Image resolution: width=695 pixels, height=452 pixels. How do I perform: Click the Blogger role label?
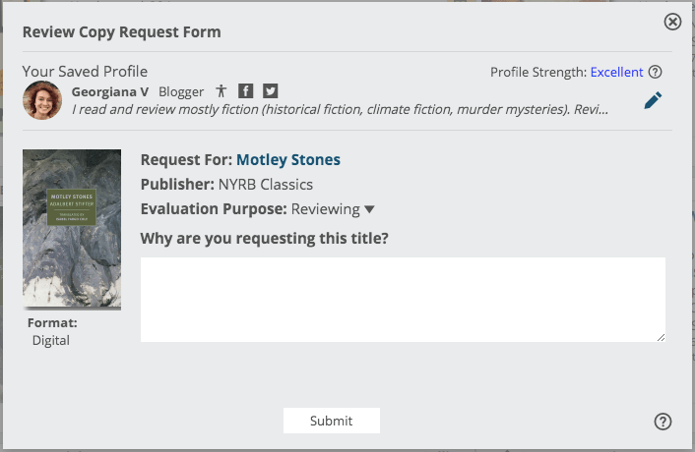pos(181,91)
